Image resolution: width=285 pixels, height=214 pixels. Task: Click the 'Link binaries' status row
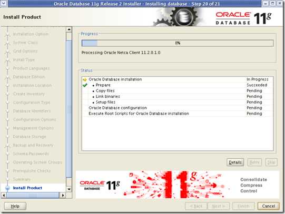click(x=178, y=96)
